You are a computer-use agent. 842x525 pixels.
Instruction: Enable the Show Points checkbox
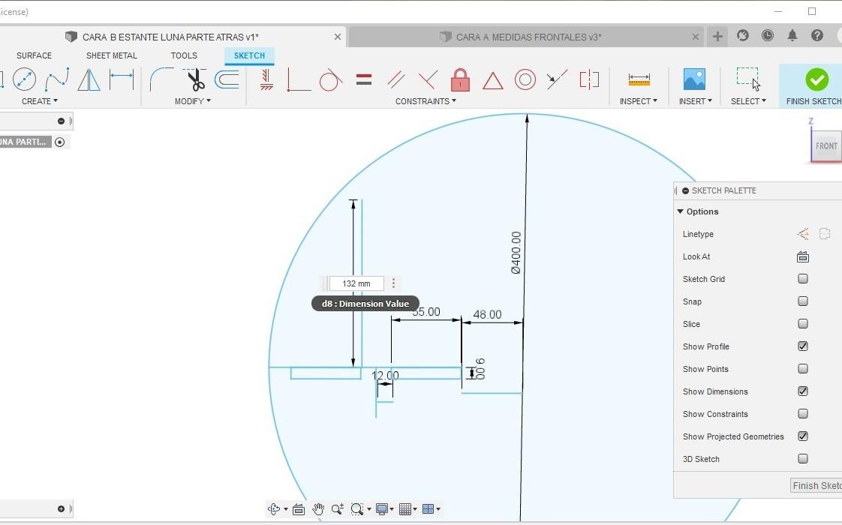(803, 369)
